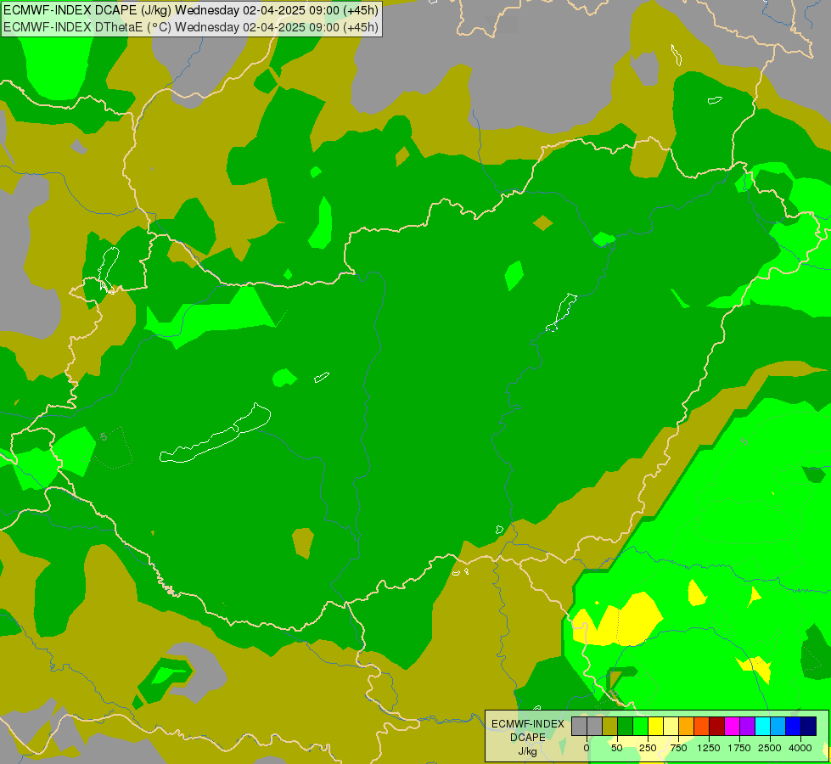Pick the saturated yellow legend swatch
831x764 pixels.
656,727
